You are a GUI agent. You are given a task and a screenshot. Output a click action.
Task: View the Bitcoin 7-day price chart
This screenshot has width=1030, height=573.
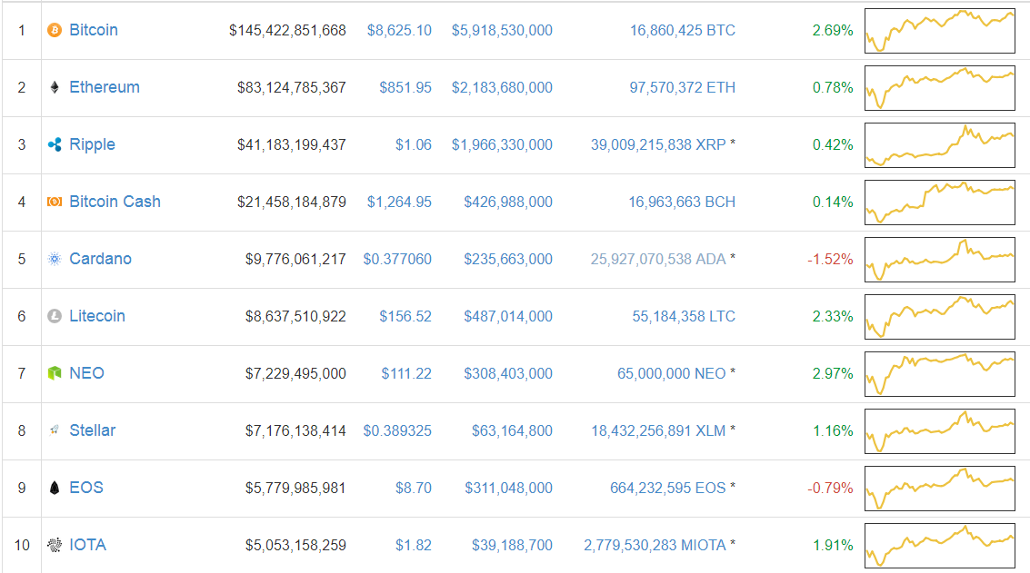coord(939,30)
